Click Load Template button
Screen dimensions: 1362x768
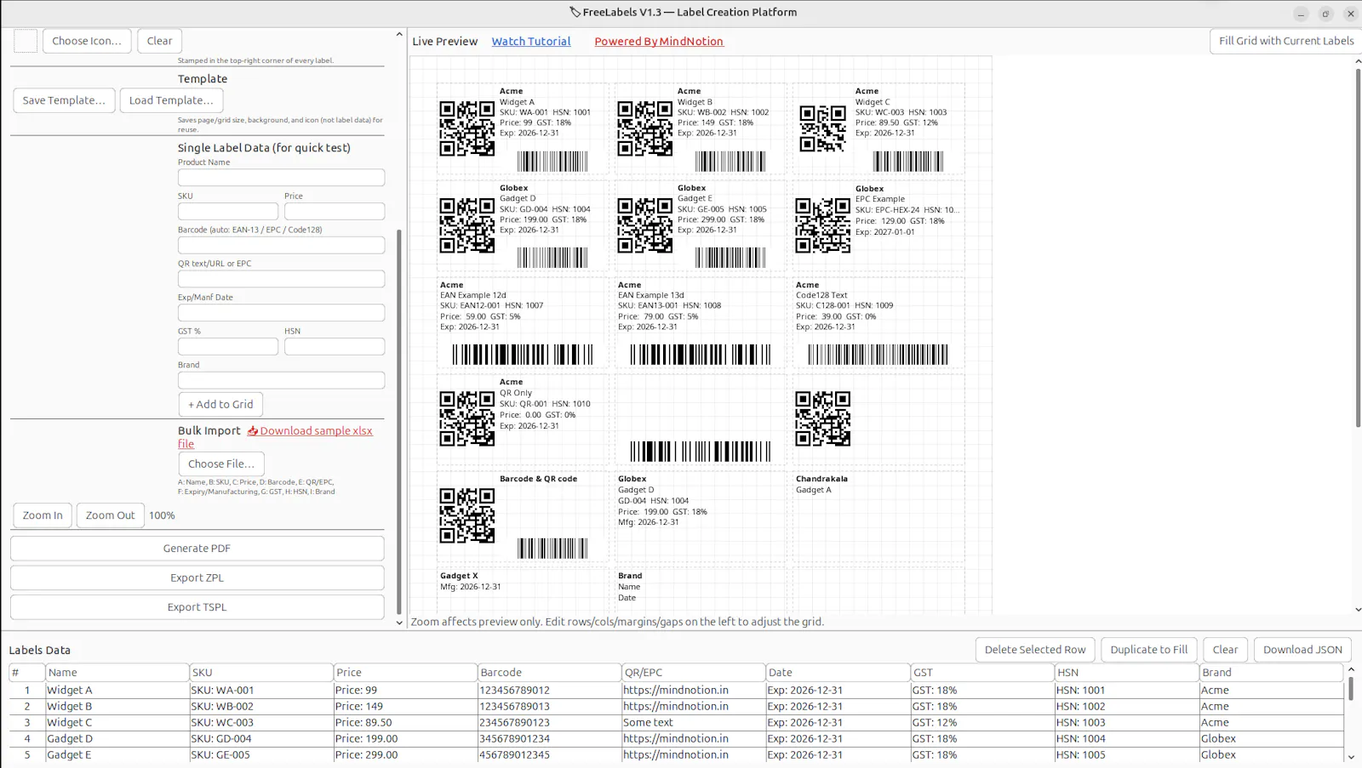click(x=171, y=100)
